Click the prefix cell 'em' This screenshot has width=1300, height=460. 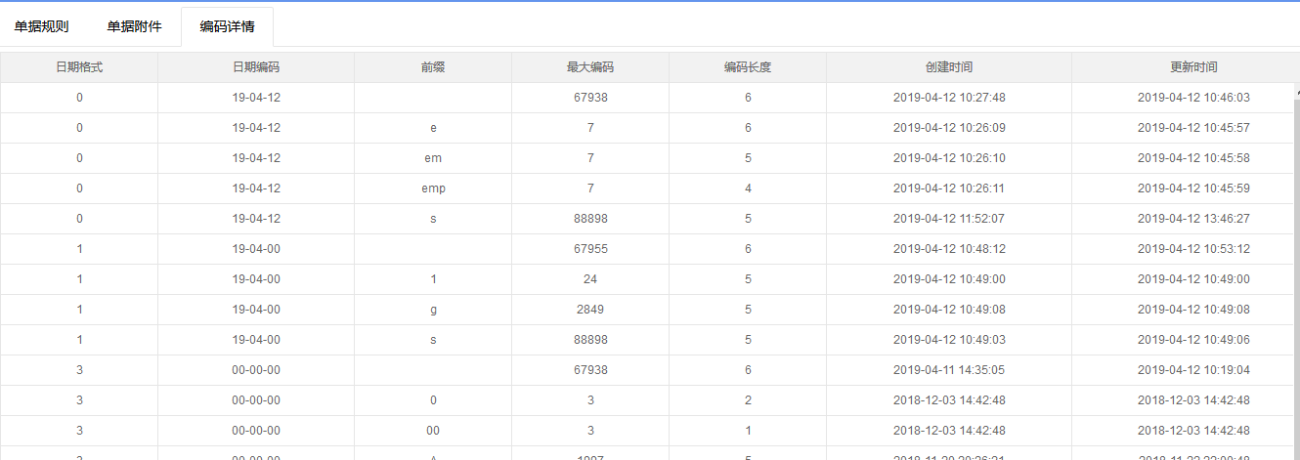(433, 158)
